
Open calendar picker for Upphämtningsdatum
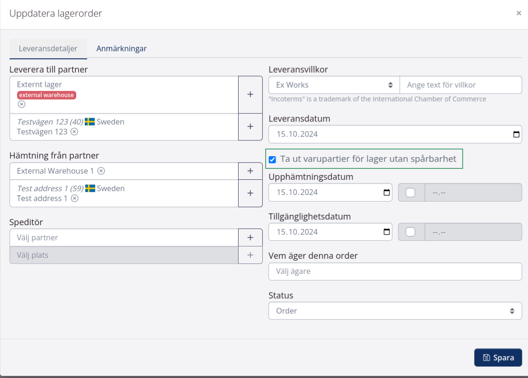point(386,193)
